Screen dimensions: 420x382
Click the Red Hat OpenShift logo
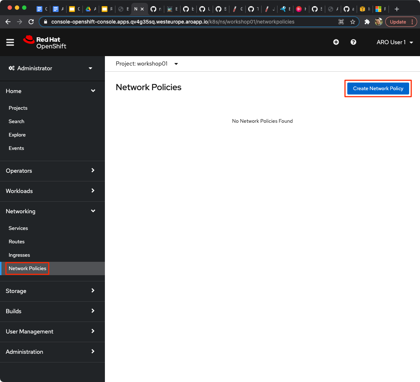44,42
